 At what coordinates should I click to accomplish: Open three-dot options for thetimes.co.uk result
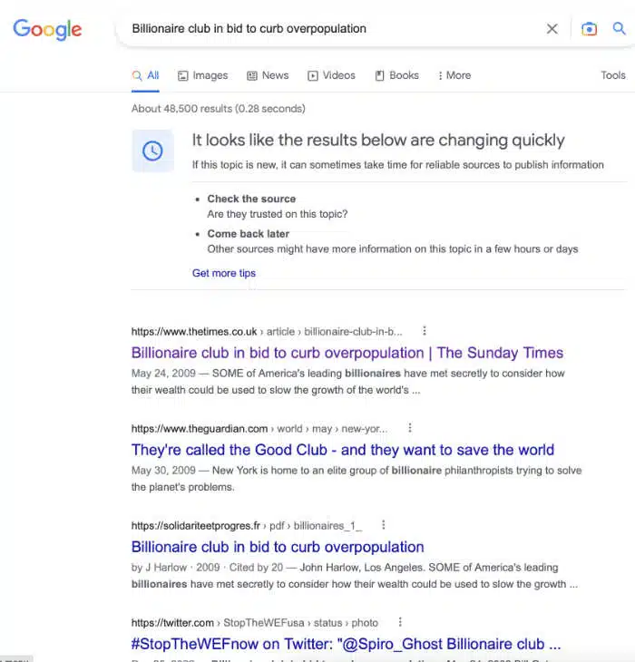(x=425, y=331)
